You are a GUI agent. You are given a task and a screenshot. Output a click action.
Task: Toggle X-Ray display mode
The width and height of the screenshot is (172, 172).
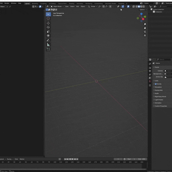(x=133, y=7)
